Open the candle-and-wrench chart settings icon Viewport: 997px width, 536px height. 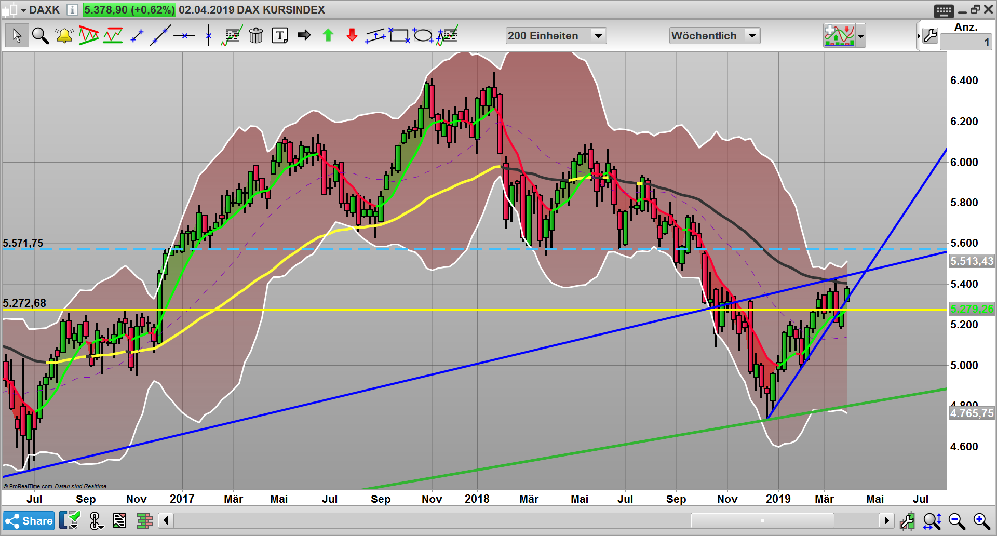point(908,521)
